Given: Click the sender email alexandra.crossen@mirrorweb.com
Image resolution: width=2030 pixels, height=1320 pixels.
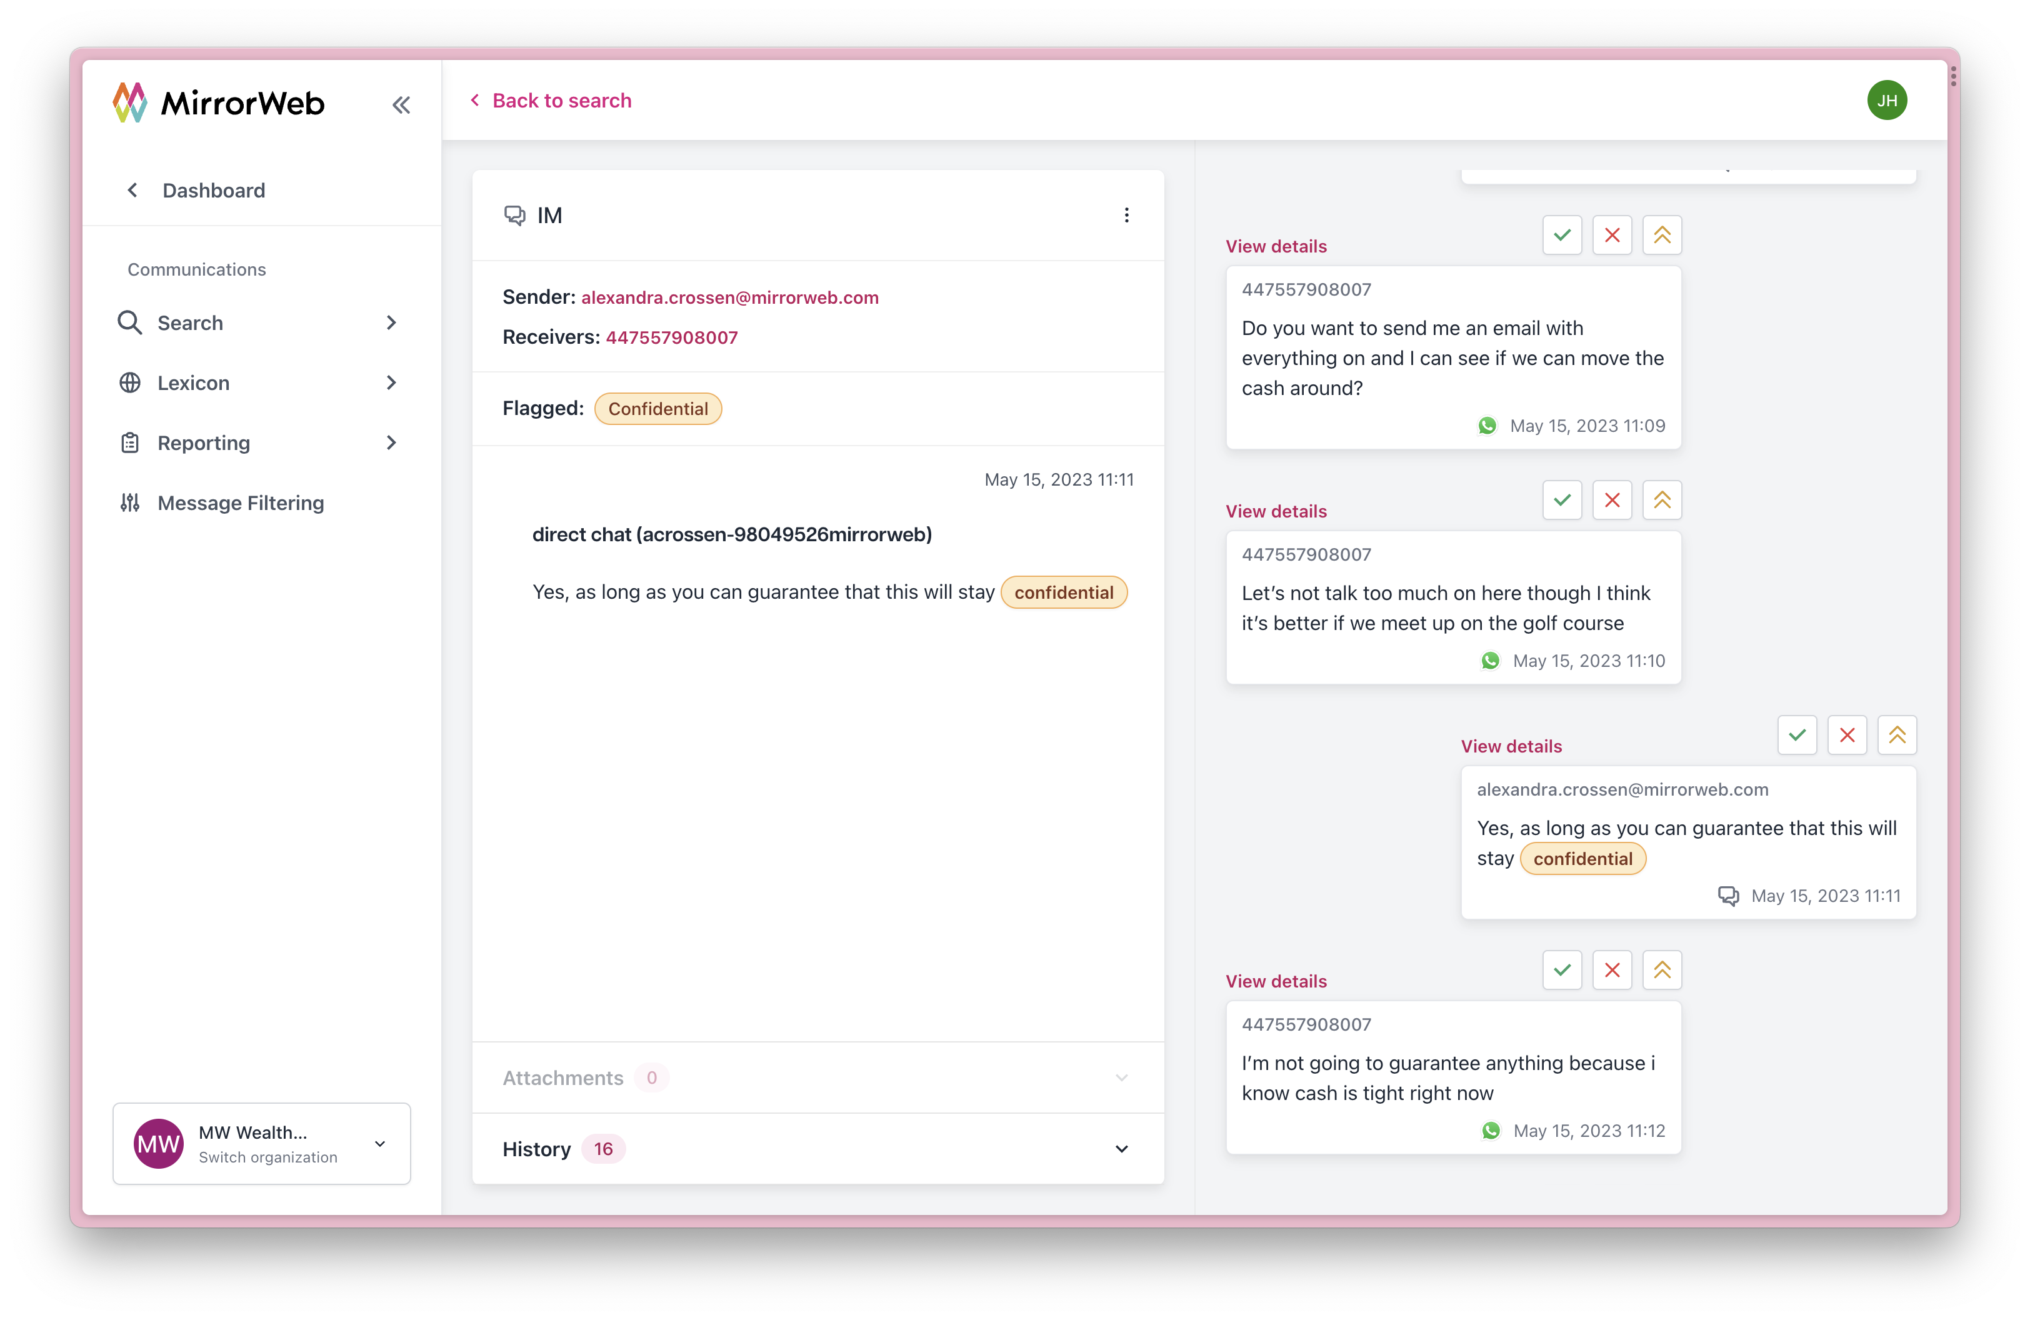Looking at the screenshot, I should (x=729, y=297).
